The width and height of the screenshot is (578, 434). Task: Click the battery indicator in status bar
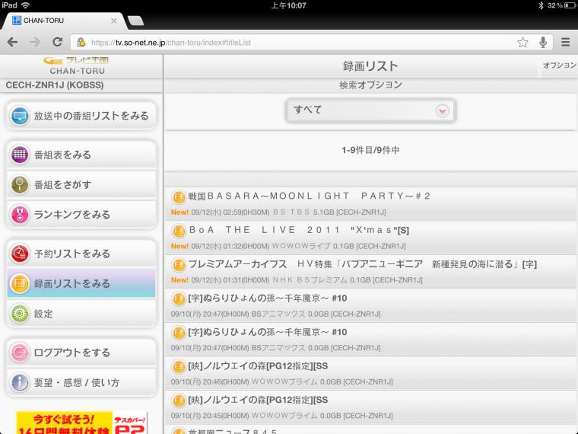click(x=570, y=5)
